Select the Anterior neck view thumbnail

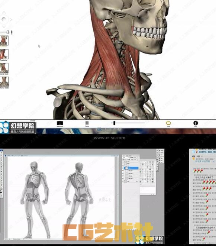tap(4, 41)
